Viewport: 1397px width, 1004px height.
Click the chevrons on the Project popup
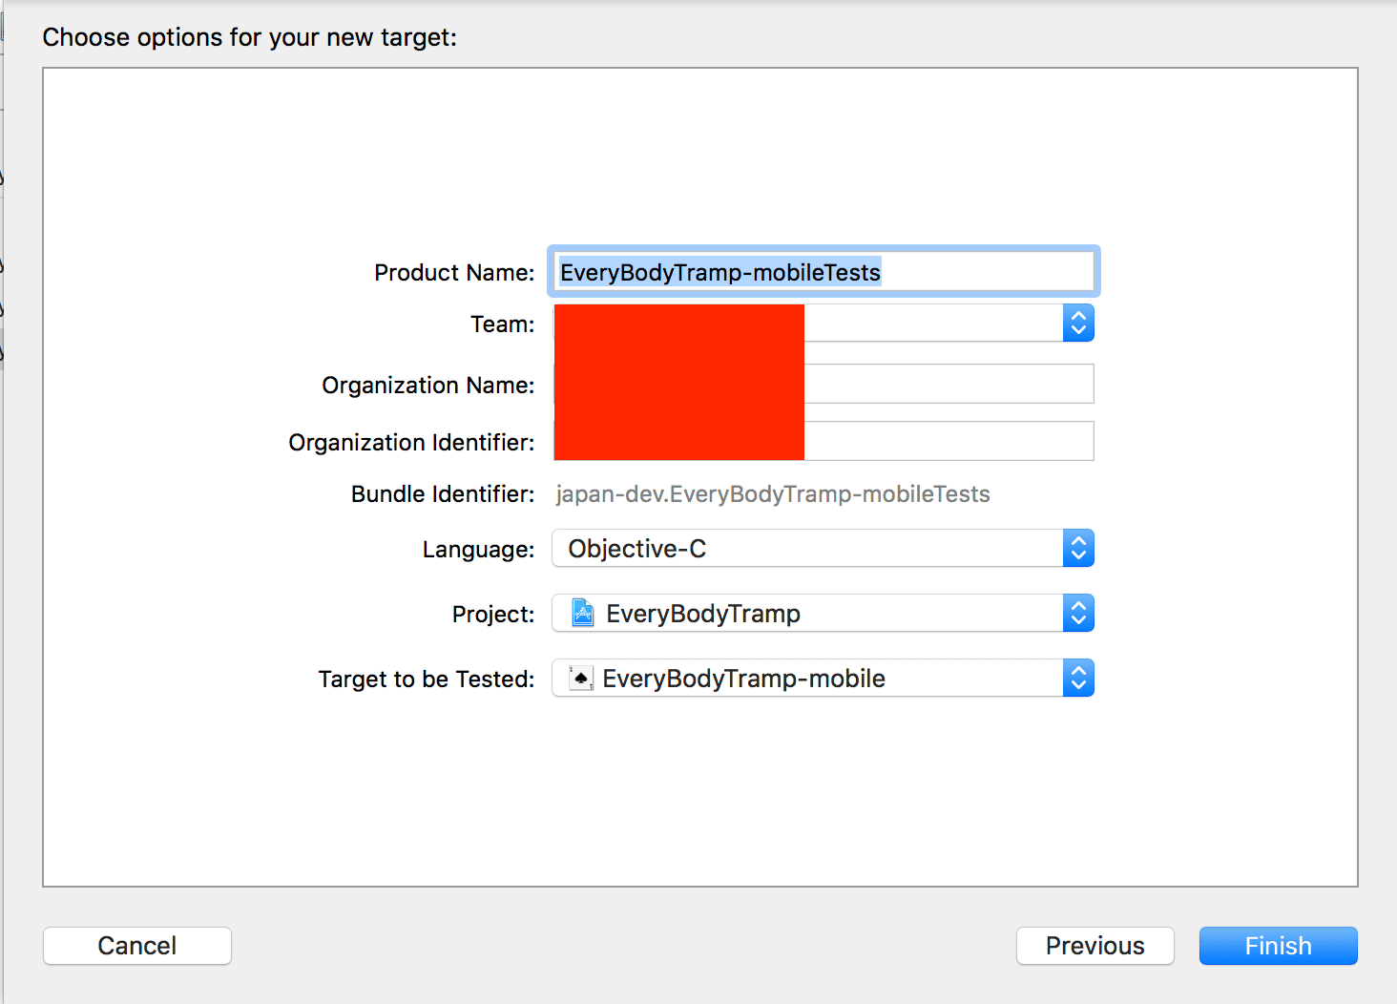coord(1077,613)
